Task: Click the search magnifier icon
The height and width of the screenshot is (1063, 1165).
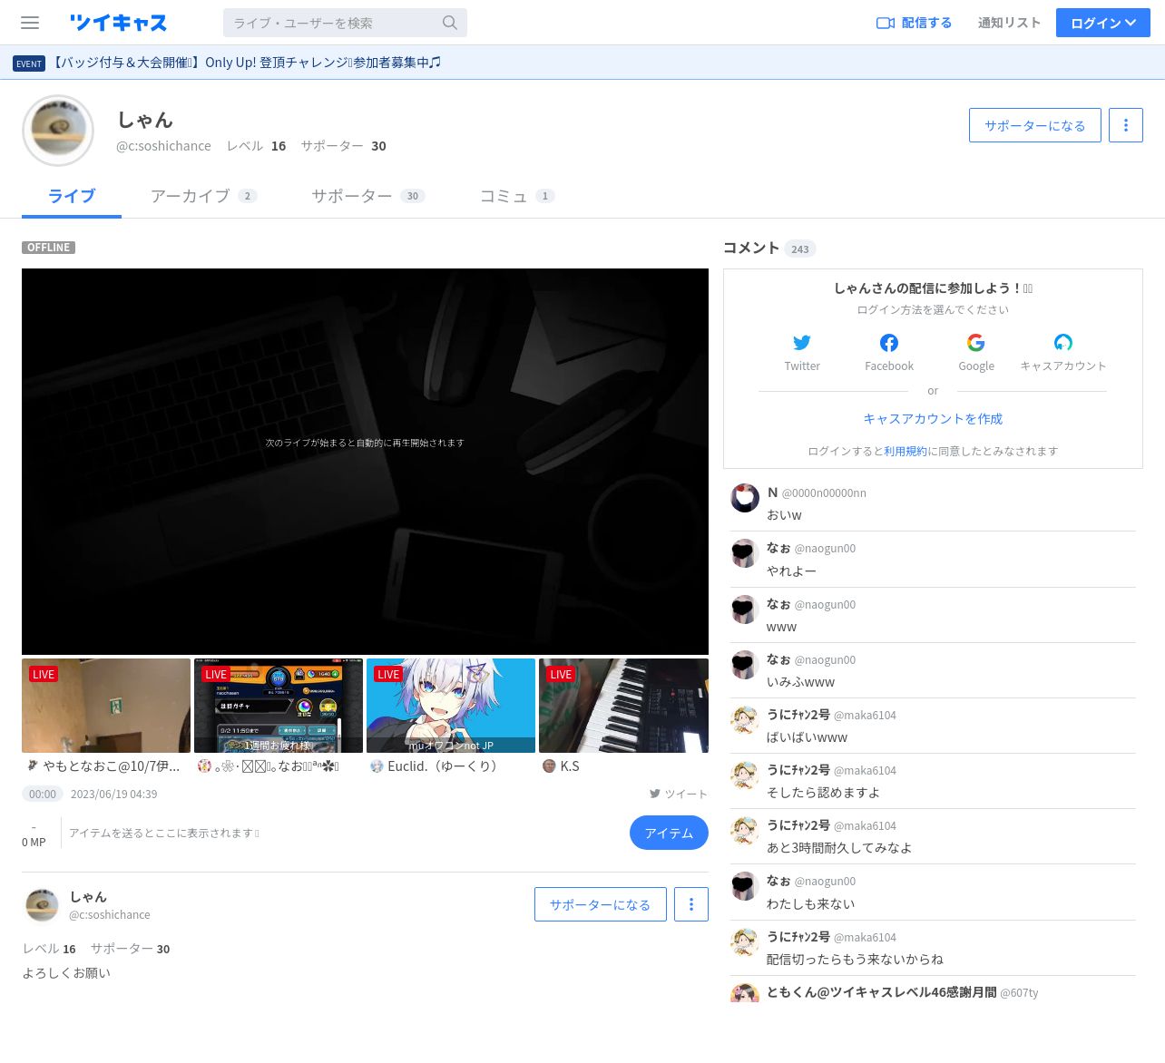Action: pos(449,23)
